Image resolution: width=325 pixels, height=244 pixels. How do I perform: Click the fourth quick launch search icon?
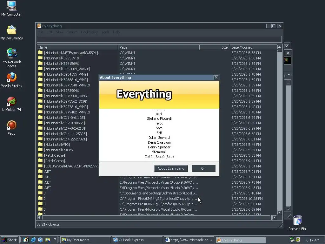coord(48,240)
